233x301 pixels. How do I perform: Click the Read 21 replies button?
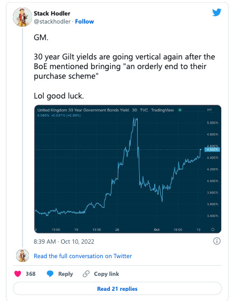click(117, 289)
